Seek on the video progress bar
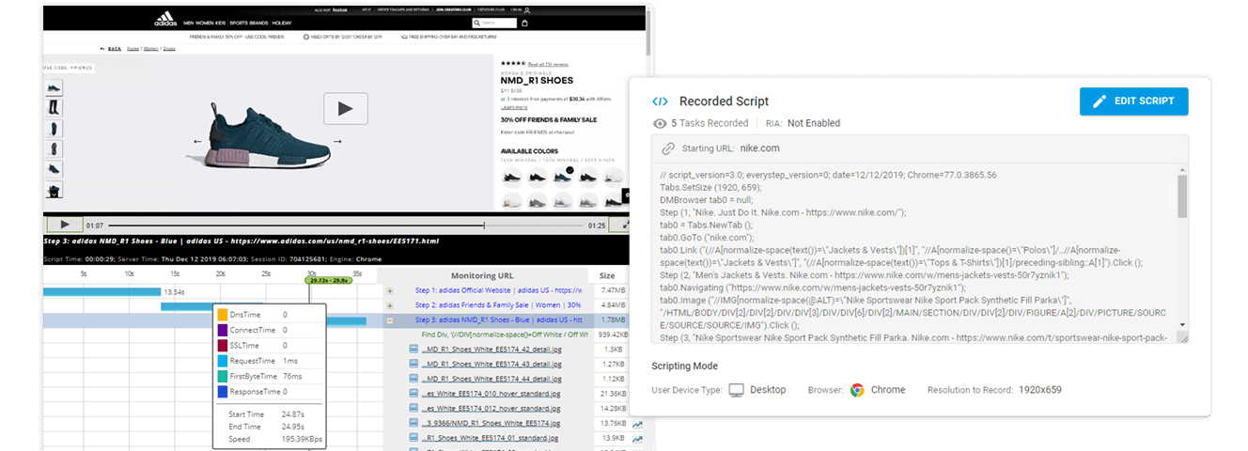Viewport: 1248px width, 451px height. (344, 225)
